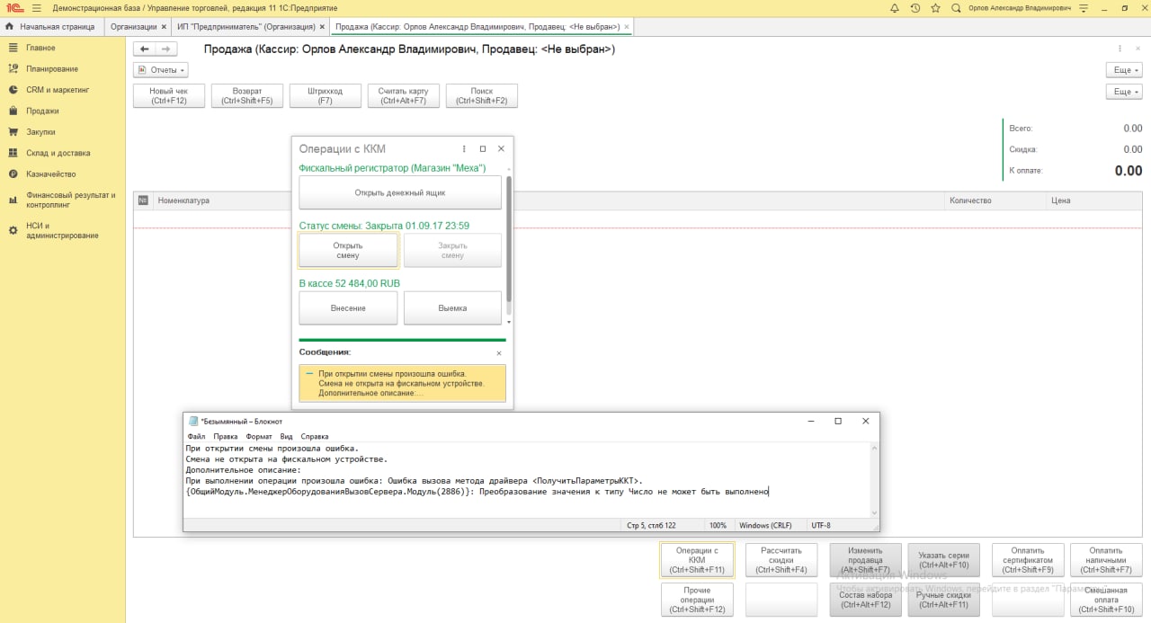Viewport: 1151px width, 623px height.
Task: Click the Финансовый результат chart icon
Action: coord(13,200)
